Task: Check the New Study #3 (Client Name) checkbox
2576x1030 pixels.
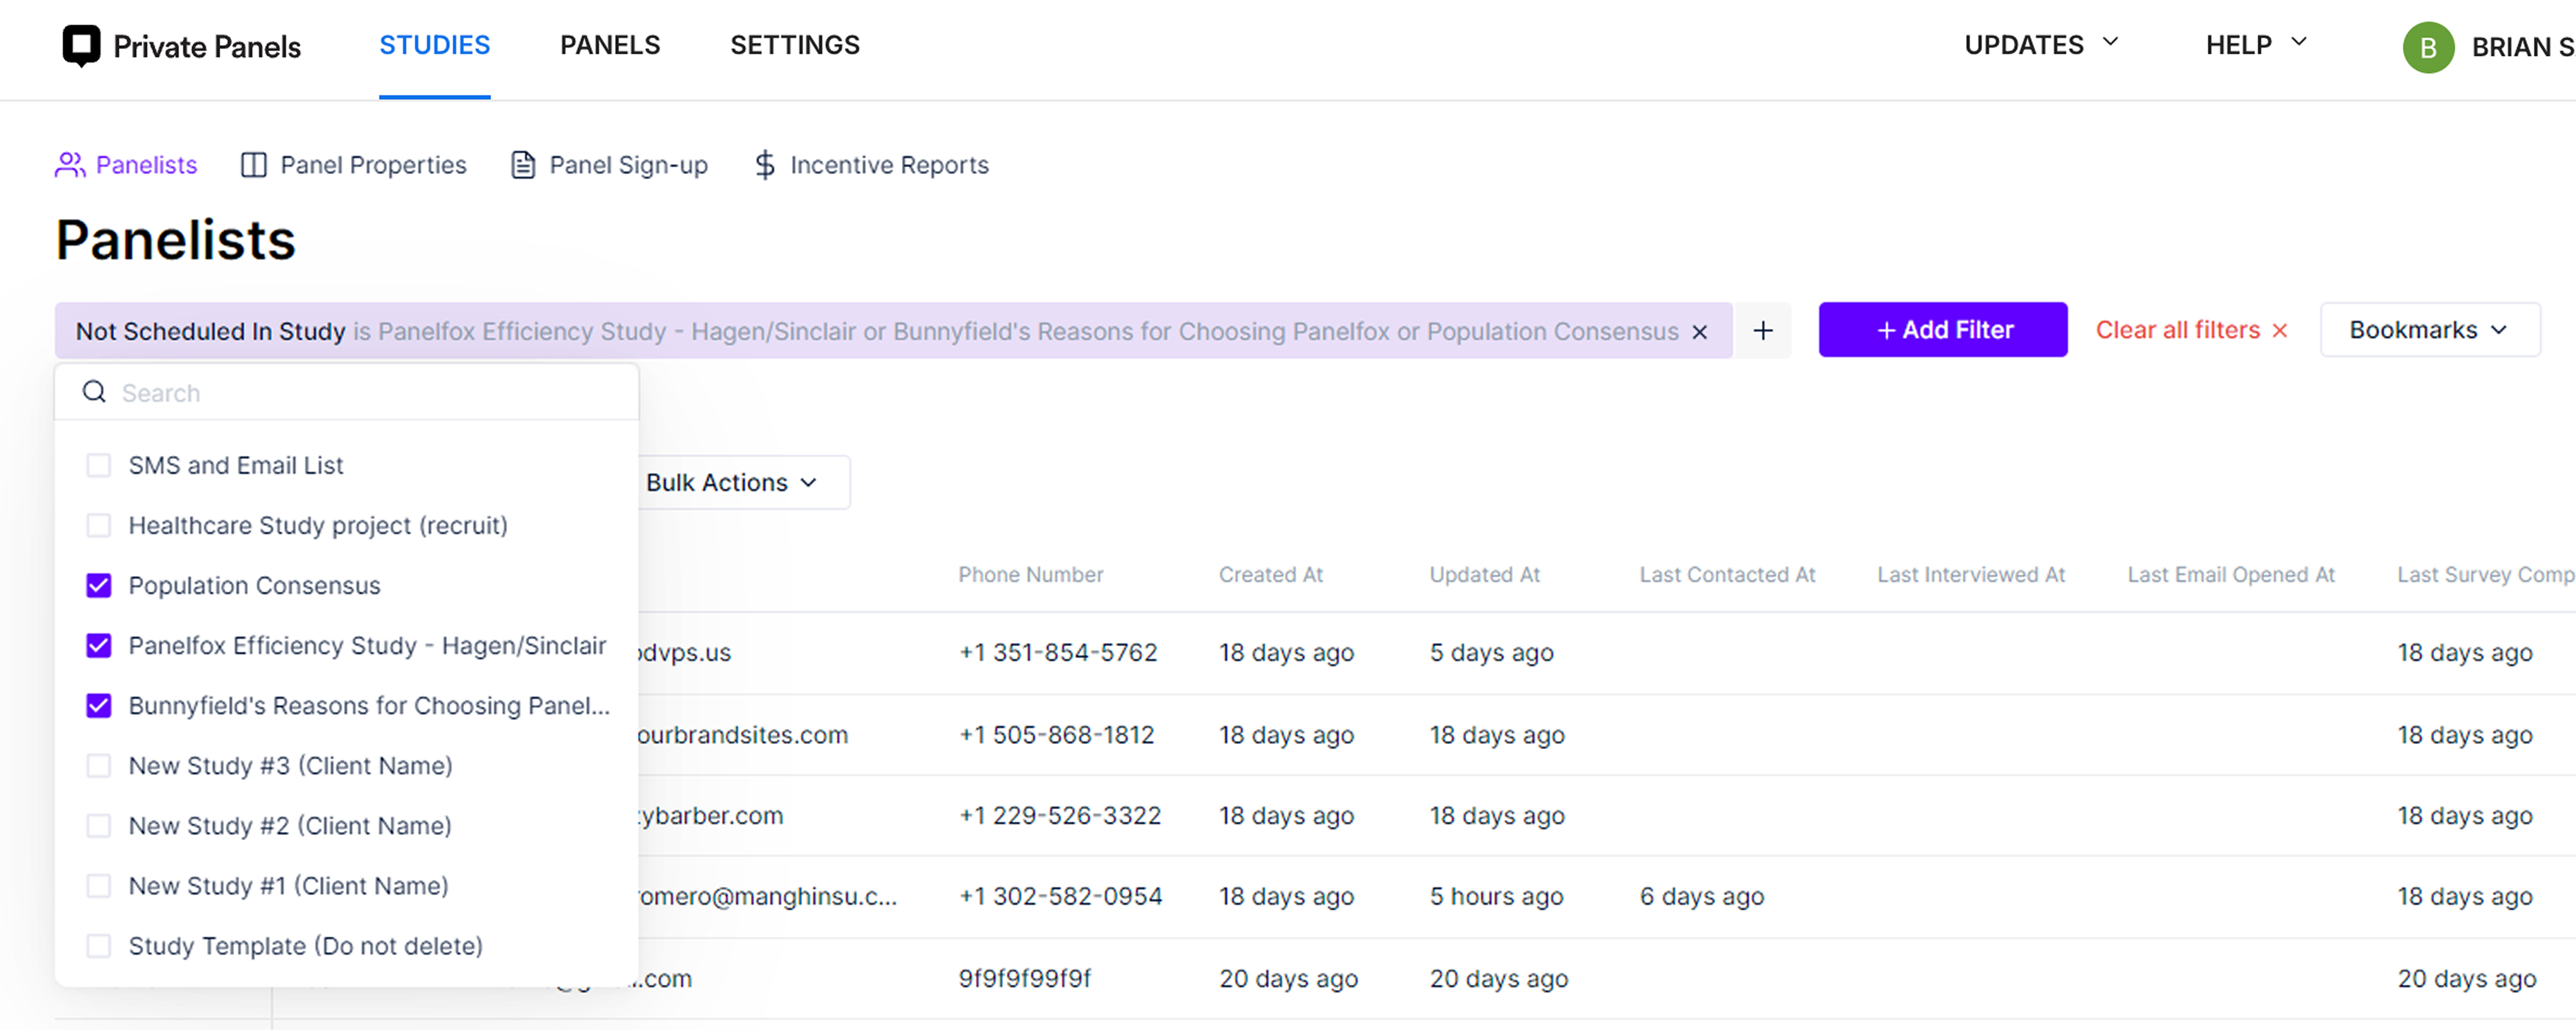Action: click(x=99, y=765)
